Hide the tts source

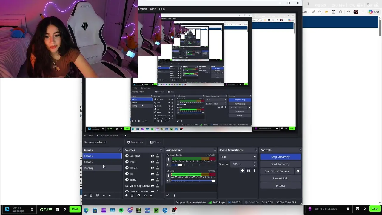click(152, 174)
